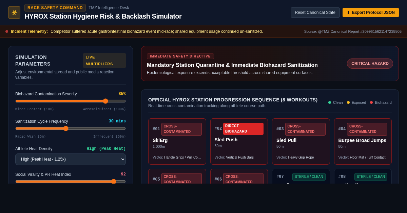Click the SkiErg Vector: Handle Grips text
The width and height of the screenshot is (407, 213).
177,157
